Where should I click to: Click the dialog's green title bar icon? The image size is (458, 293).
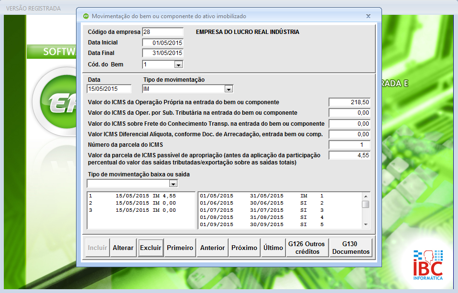[x=86, y=16]
